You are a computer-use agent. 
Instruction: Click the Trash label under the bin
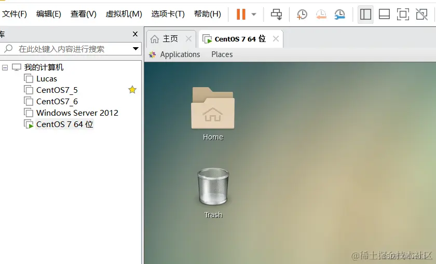point(213,215)
